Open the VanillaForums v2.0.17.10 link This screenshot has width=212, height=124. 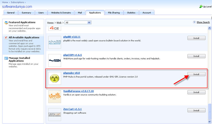[78, 91]
